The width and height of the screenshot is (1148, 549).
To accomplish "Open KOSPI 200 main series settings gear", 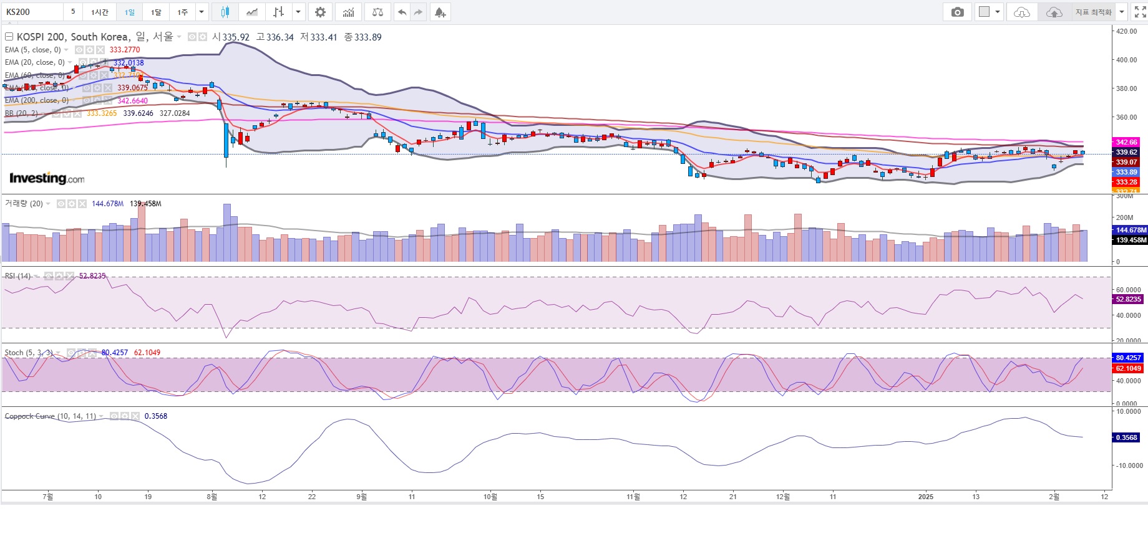I will (x=203, y=37).
